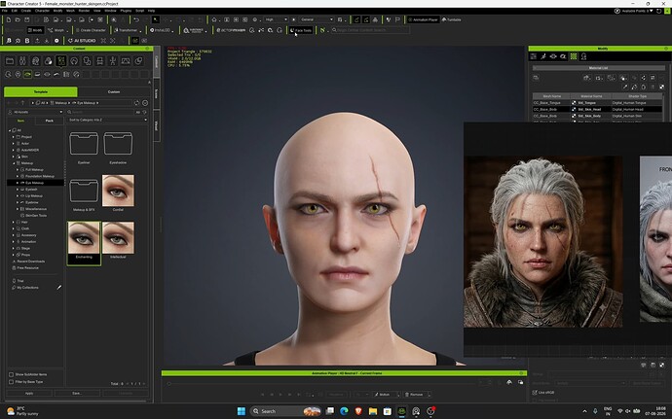The height and width of the screenshot is (419, 672).
Task: Click the Windows Start button
Action: [x=242, y=411]
